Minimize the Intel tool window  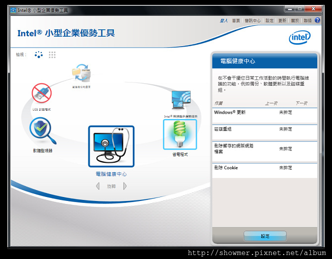(290, 9)
